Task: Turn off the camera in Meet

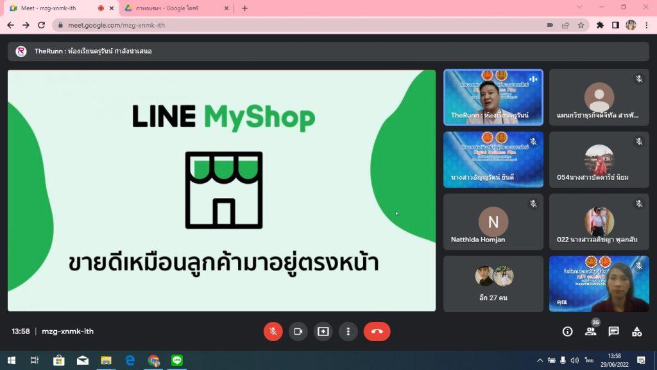Action: tap(298, 331)
